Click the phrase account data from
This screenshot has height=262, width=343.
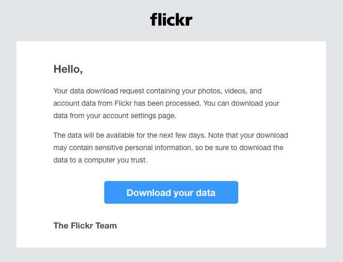(x=83, y=103)
